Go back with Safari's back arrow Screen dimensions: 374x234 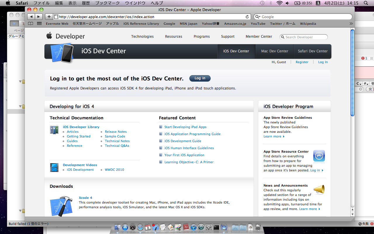tap(31, 17)
